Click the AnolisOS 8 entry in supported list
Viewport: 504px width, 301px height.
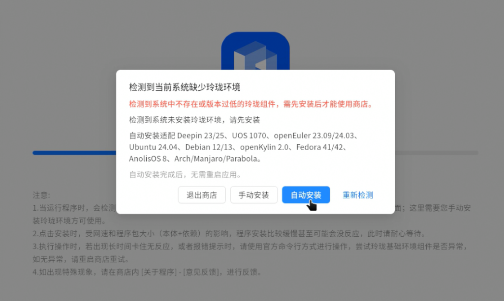(148, 159)
